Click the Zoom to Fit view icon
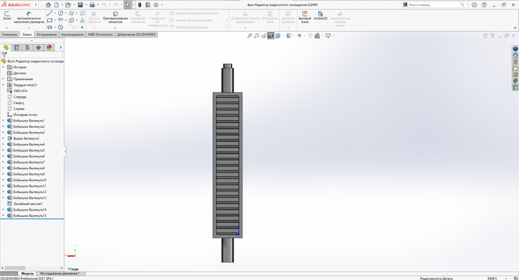This screenshot has height=280, width=519. pos(250,36)
